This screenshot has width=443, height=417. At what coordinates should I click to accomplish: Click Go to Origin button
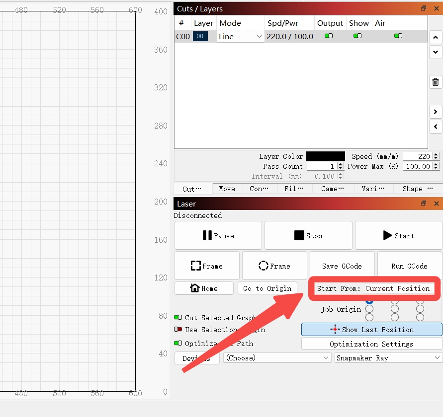[267, 288]
